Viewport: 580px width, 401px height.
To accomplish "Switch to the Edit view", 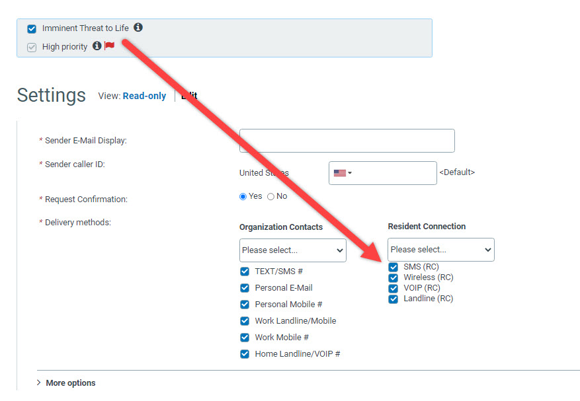I will [x=188, y=95].
